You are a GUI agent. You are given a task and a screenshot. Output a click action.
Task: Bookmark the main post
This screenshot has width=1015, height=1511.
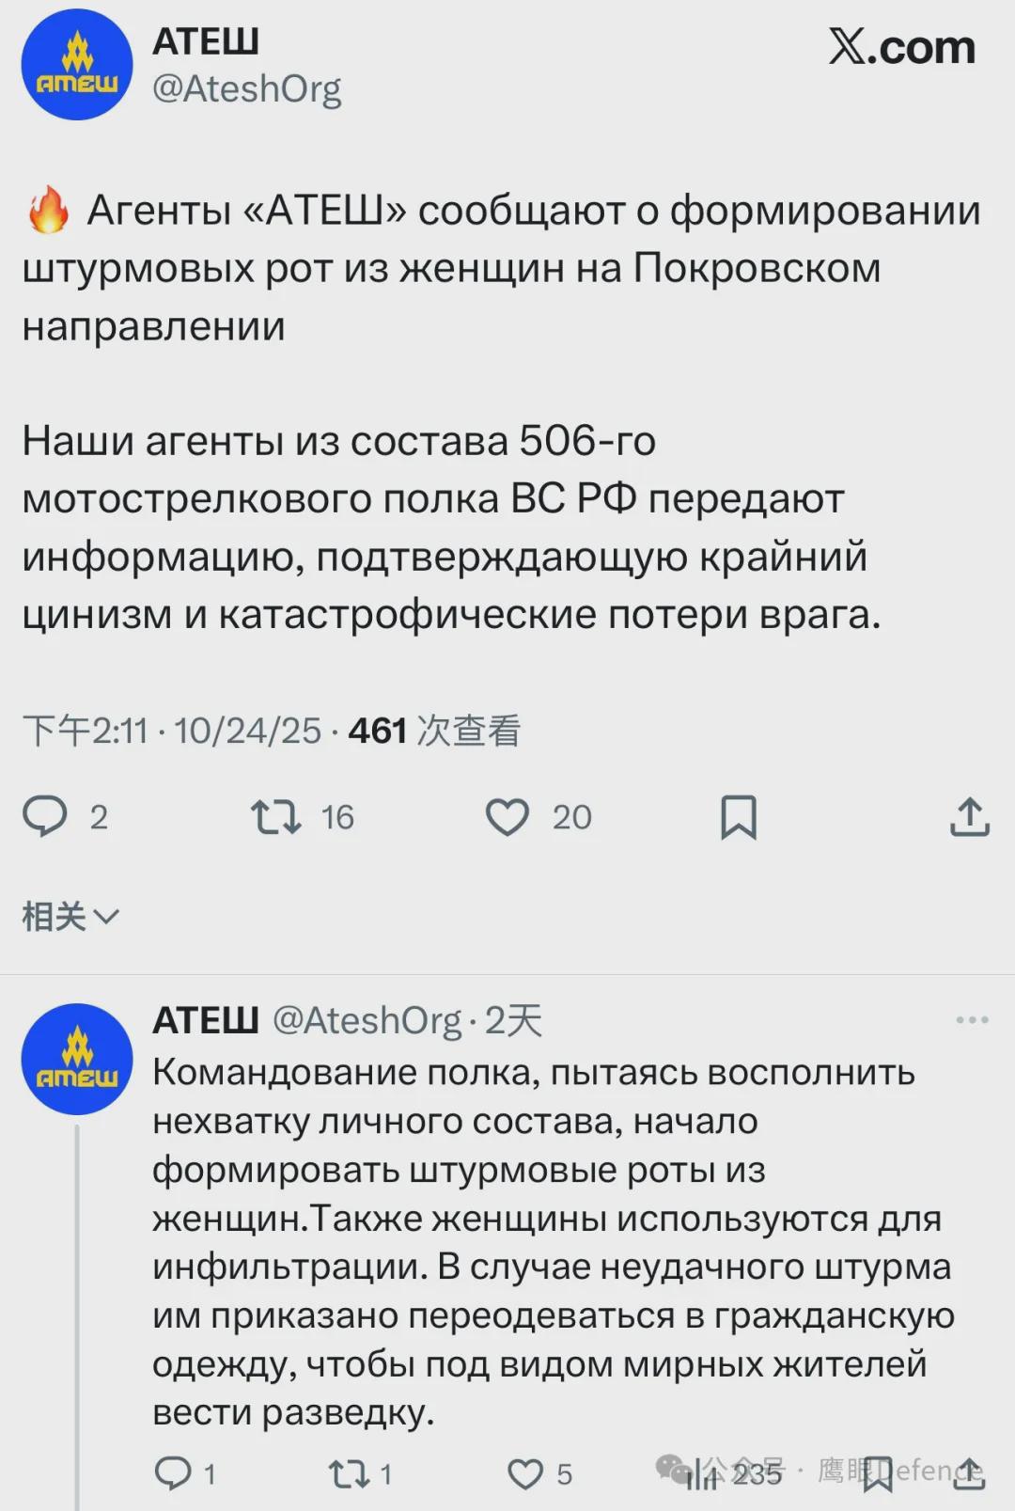point(738,816)
